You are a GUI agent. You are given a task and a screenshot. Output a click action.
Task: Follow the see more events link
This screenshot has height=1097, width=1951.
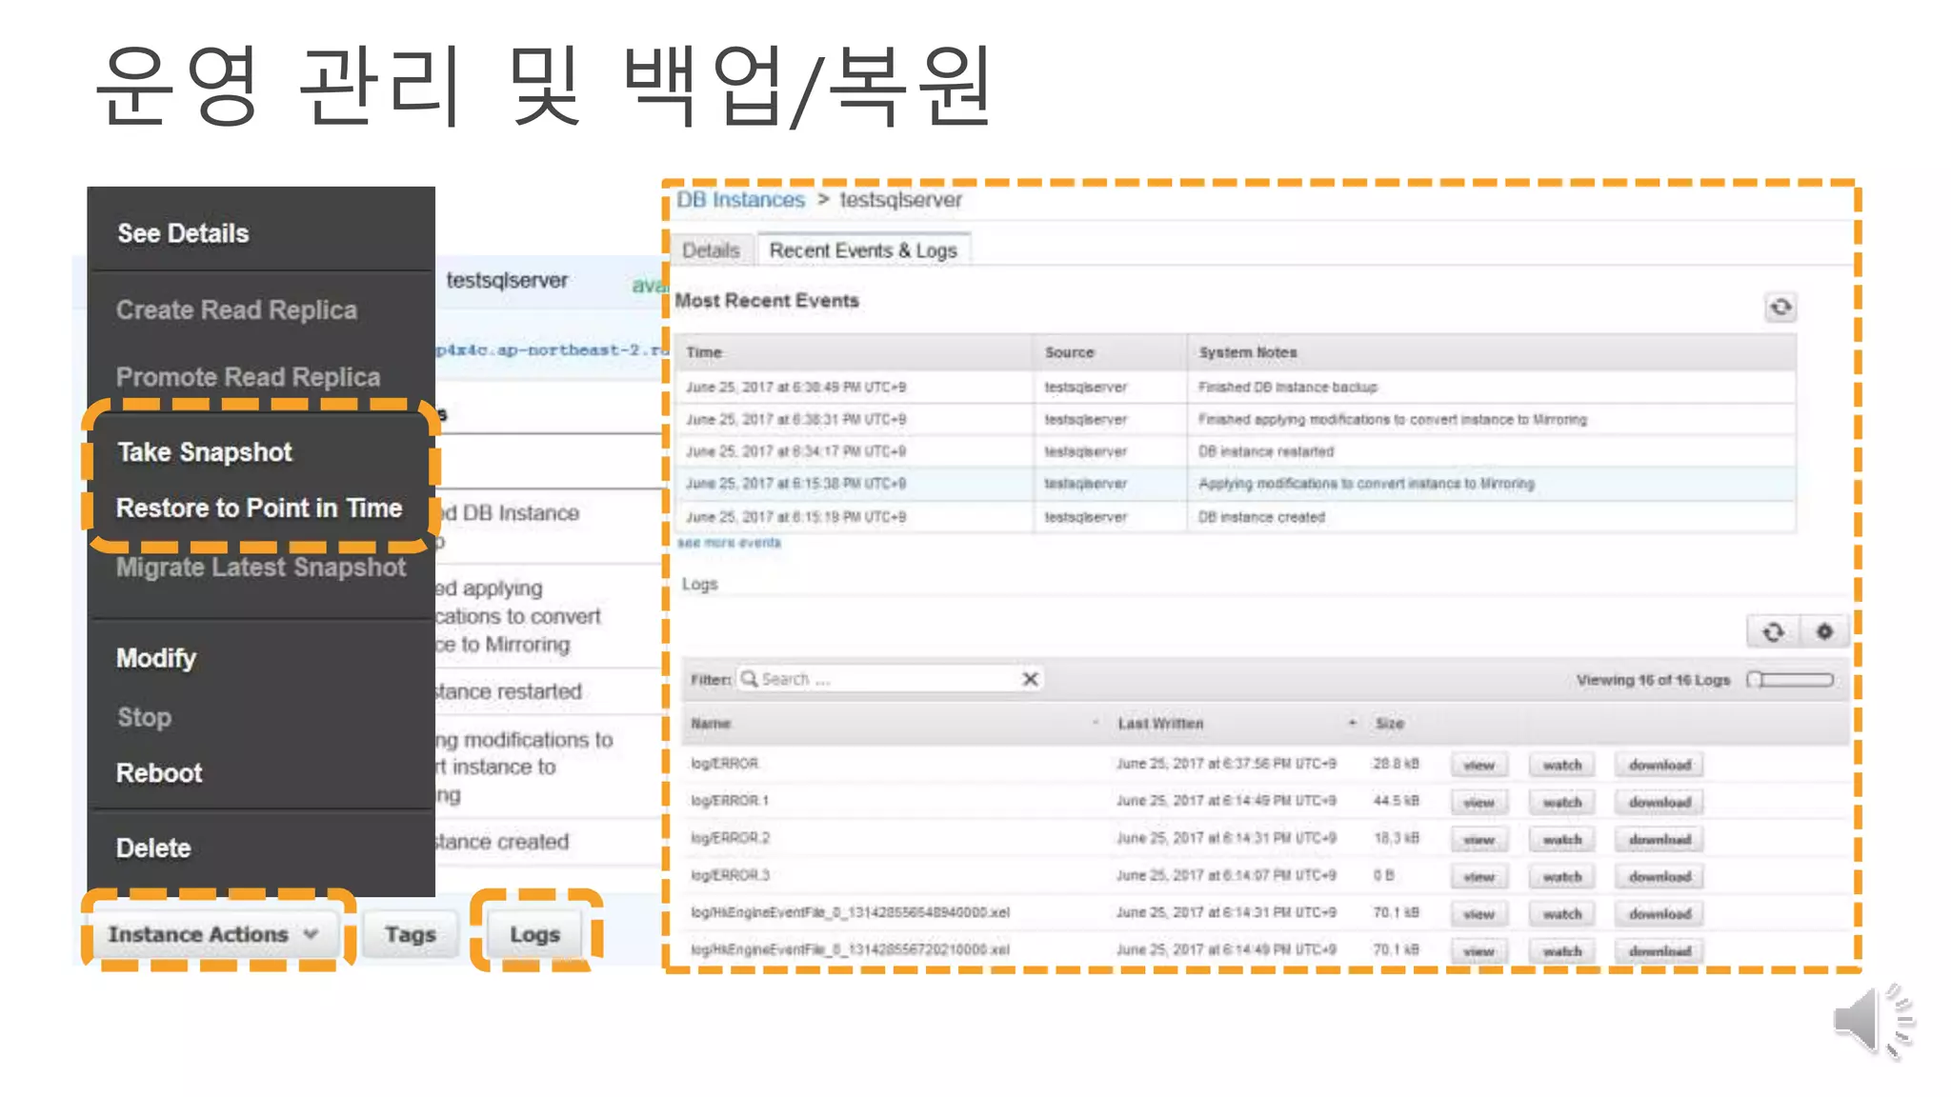point(729,543)
